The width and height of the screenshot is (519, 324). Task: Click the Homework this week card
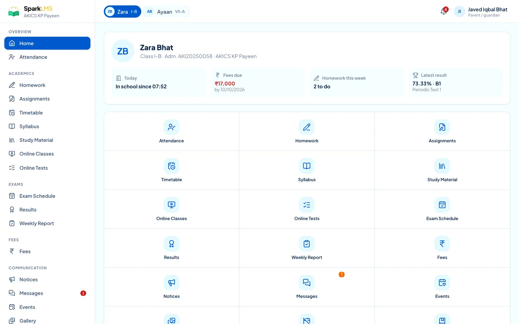click(356, 83)
